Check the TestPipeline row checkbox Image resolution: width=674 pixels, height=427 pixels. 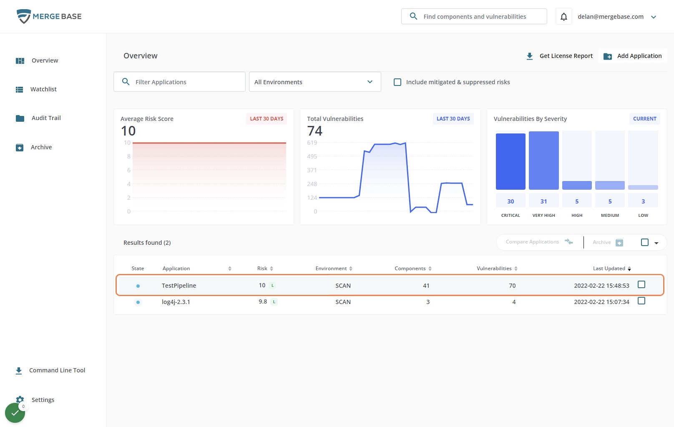coord(641,284)
